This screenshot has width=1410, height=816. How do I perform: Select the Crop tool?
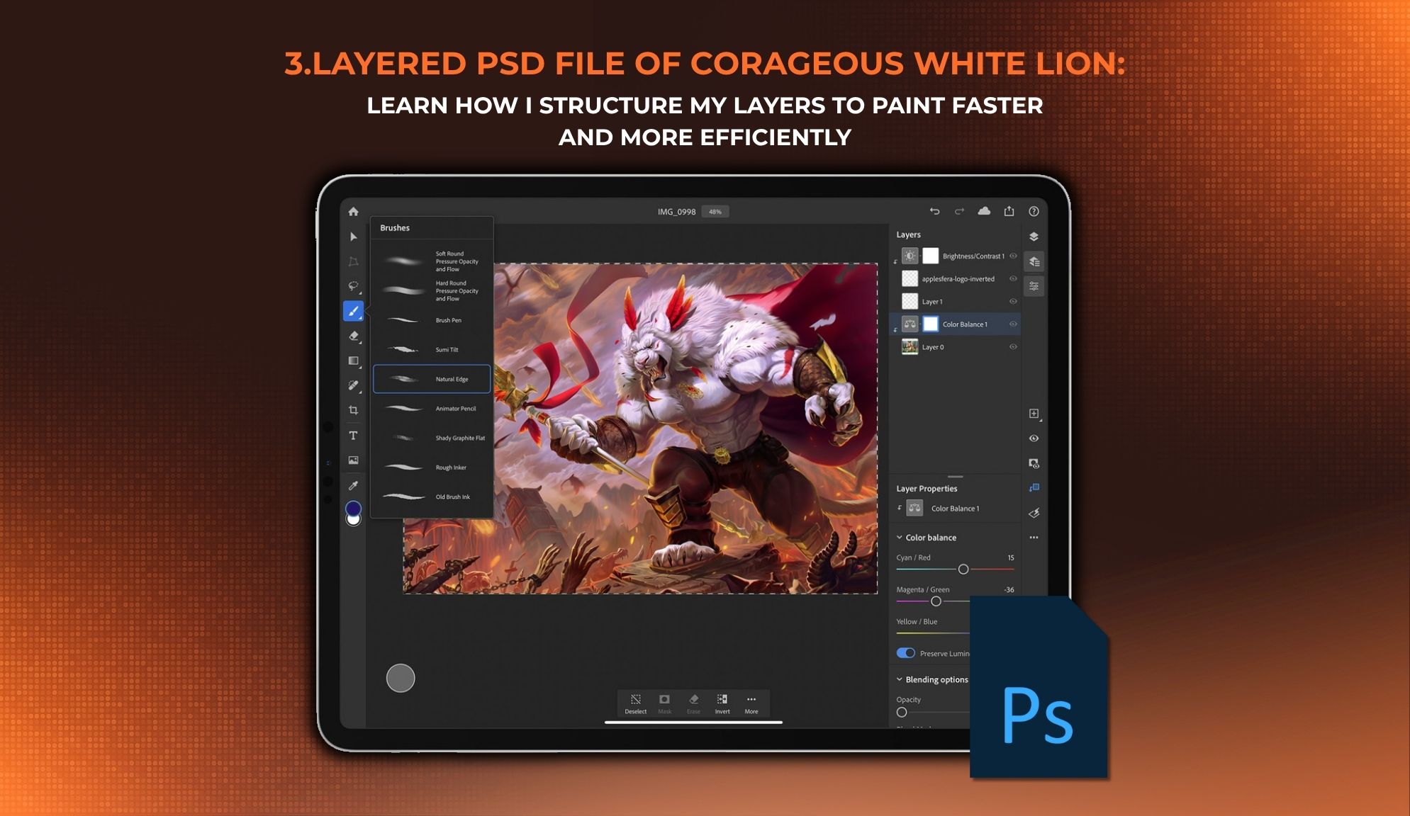tap(353, 410)
